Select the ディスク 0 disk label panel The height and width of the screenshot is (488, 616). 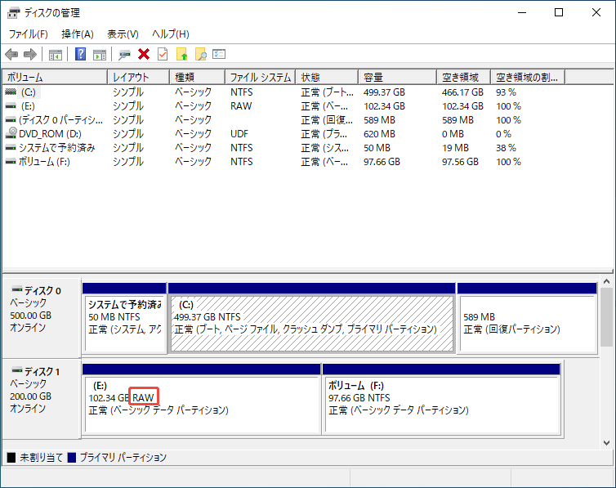click(42, 318)
